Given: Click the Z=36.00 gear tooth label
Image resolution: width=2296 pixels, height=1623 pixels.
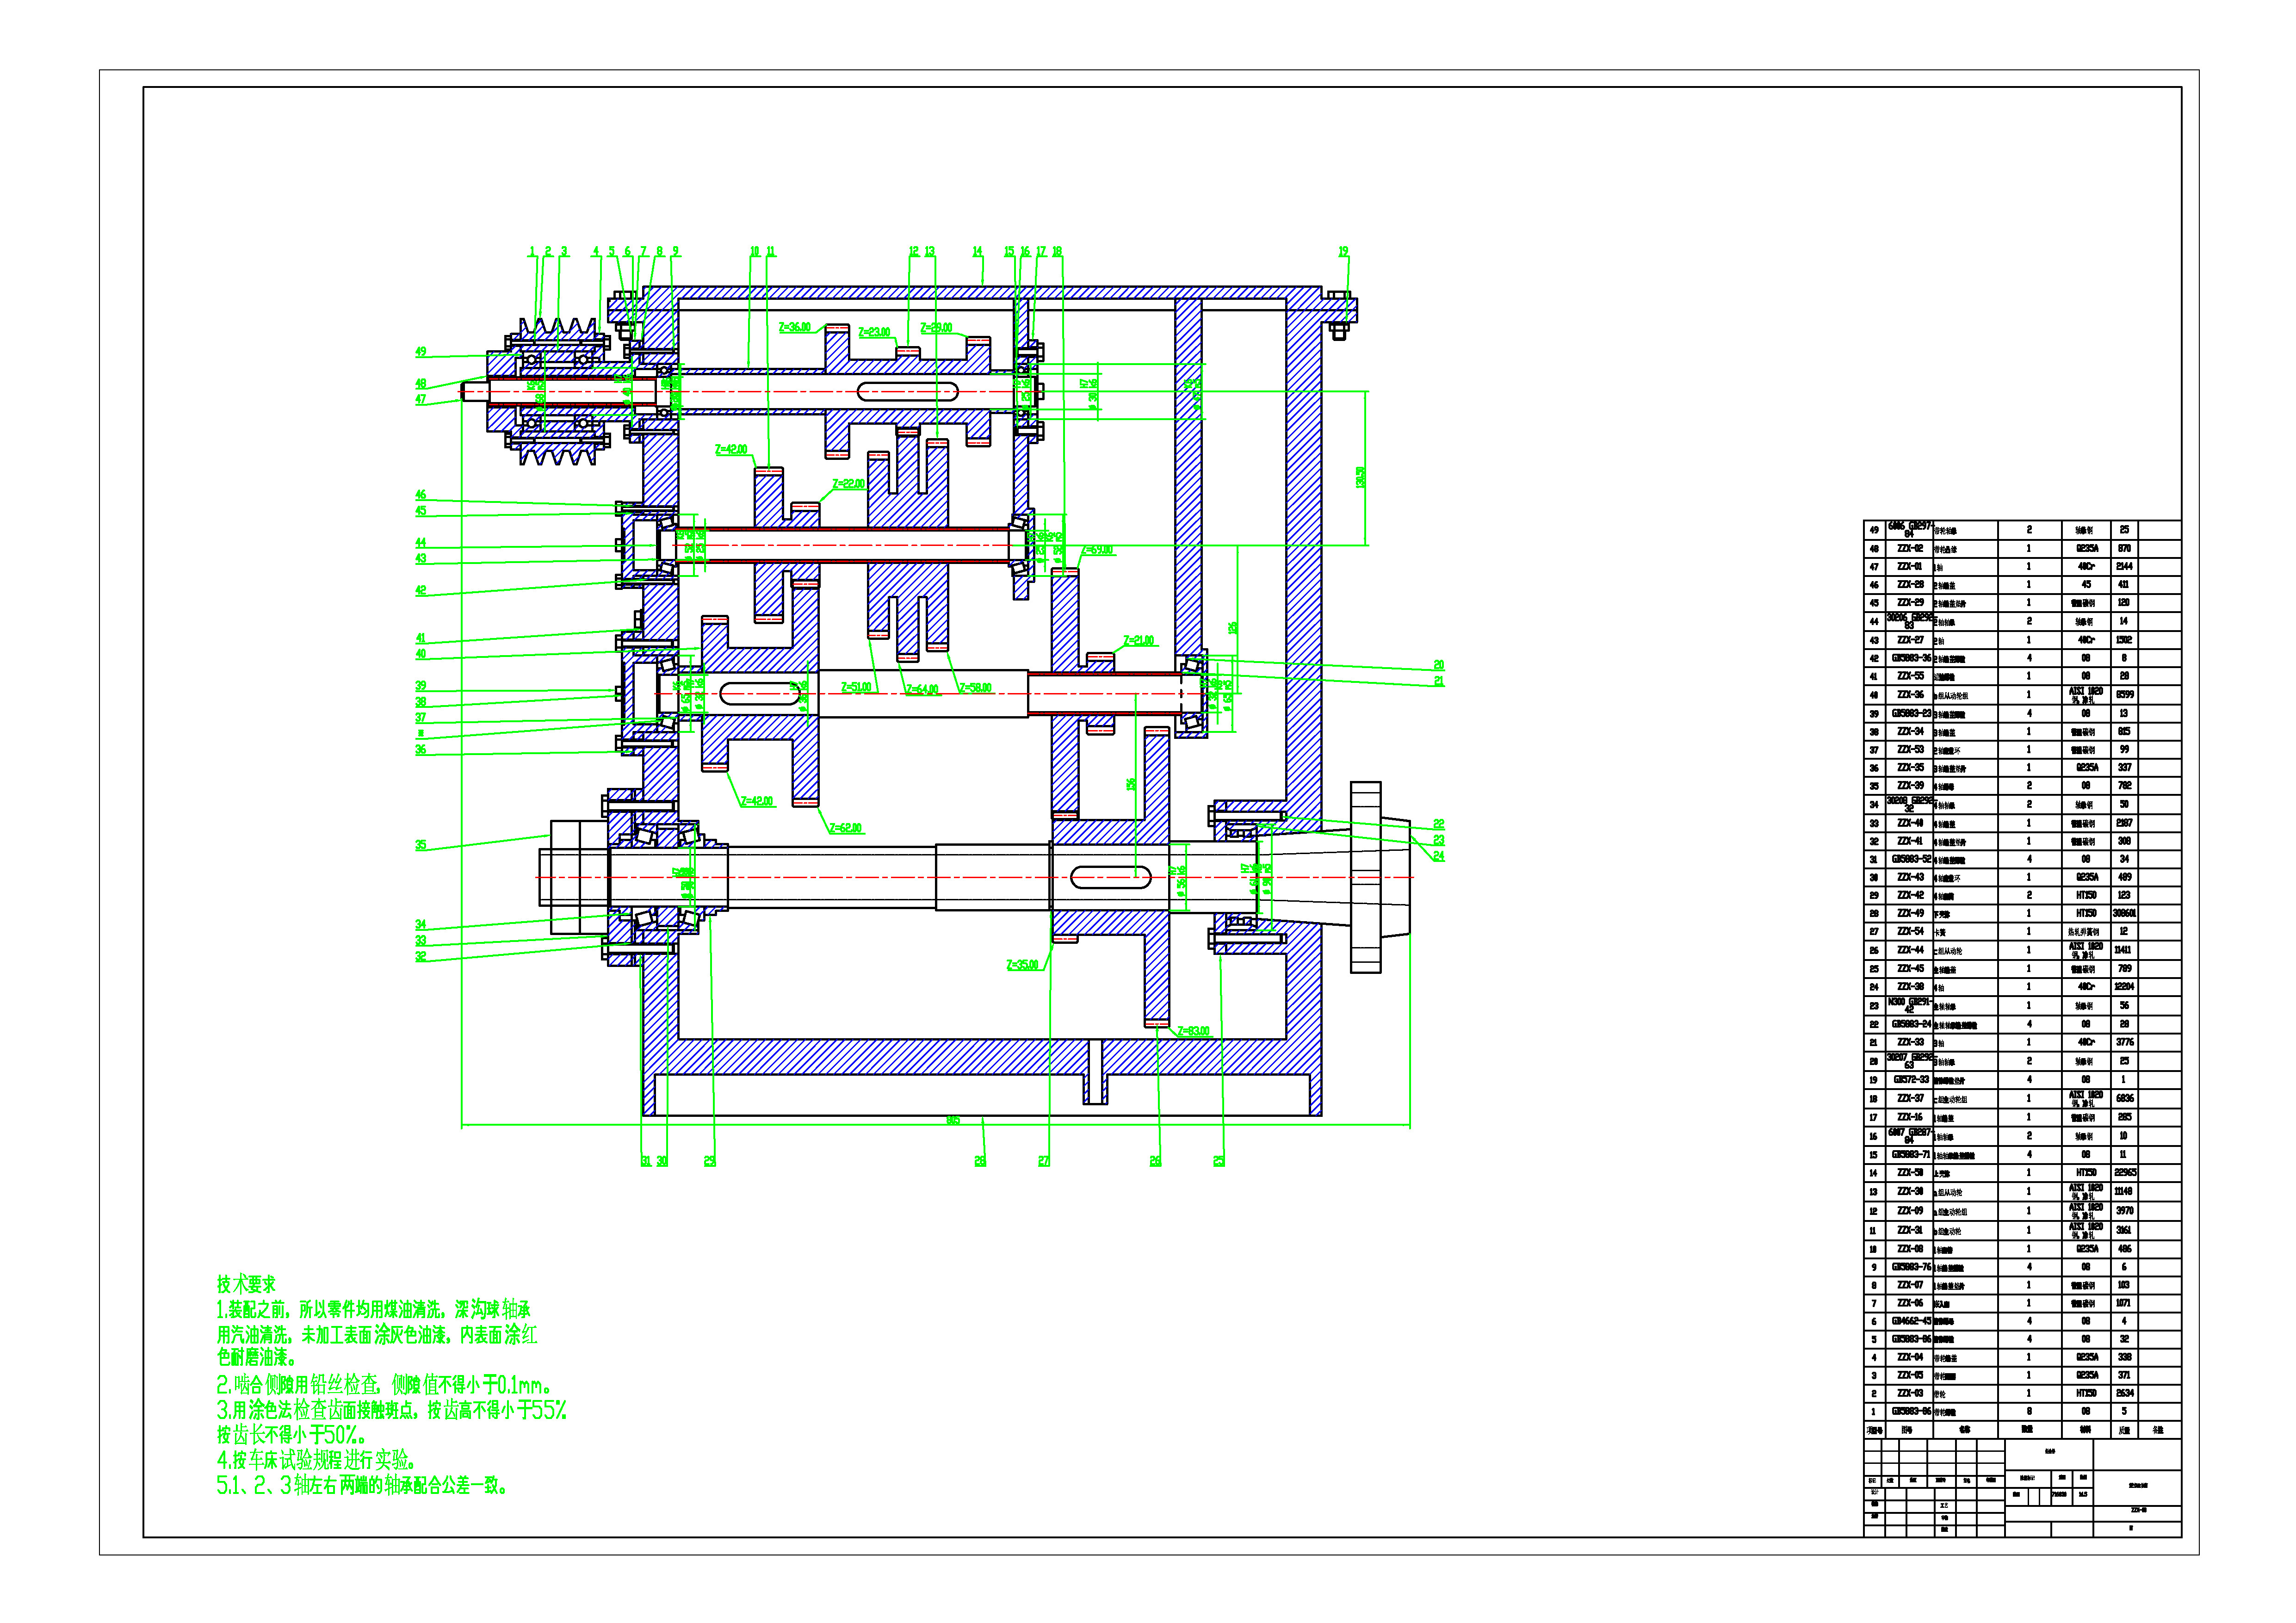Looking at the screenshot, I should click(794, 328).
